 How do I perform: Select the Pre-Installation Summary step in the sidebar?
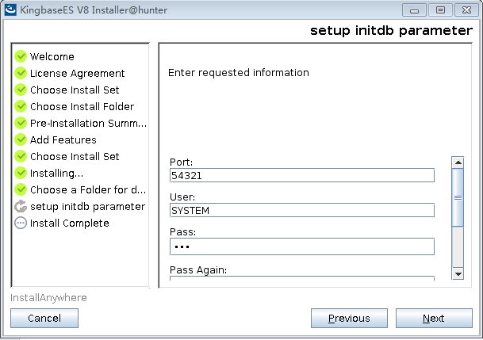(x=88, y=123)
